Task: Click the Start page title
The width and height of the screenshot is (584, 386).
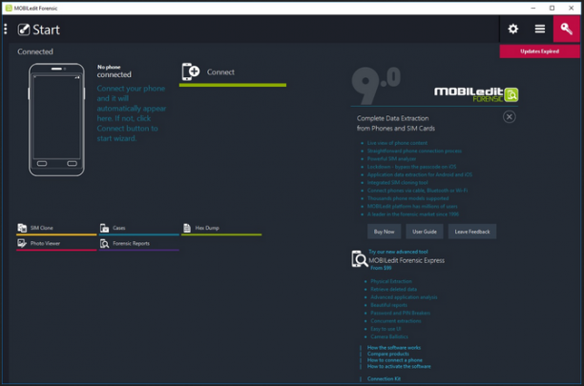Action: [46, 30]
